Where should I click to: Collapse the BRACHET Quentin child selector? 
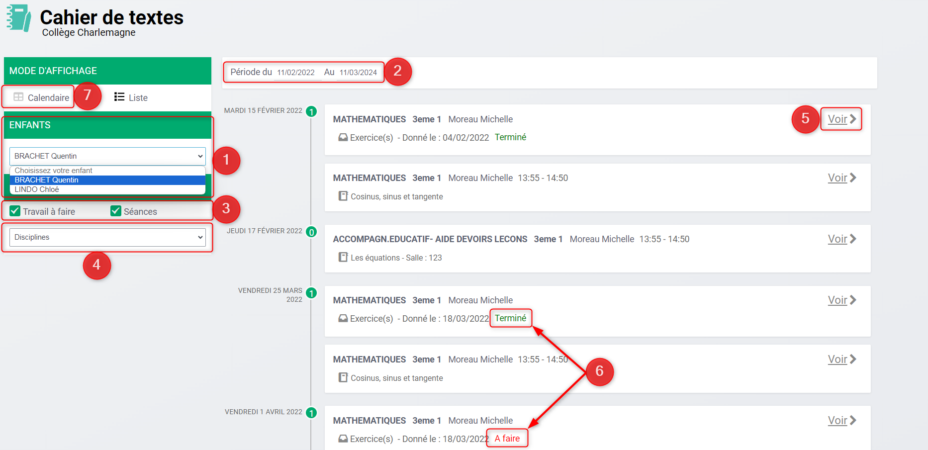tap(107, 156)
